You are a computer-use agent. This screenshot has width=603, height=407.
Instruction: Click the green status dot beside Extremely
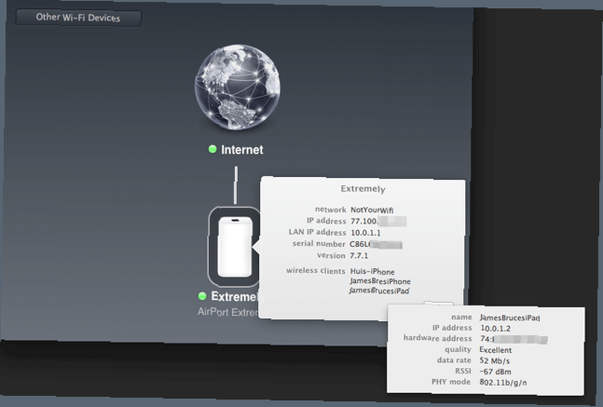click(202, 296)
